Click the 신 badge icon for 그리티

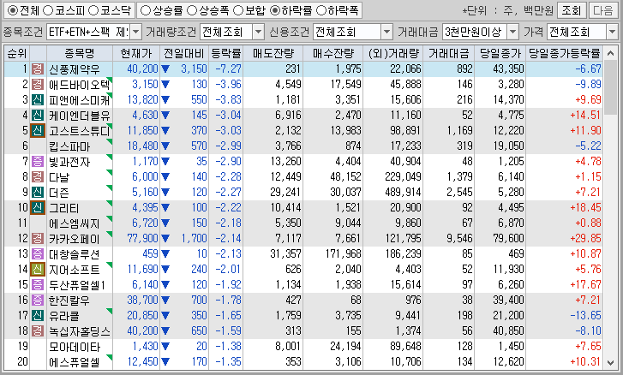coord(38,208)
